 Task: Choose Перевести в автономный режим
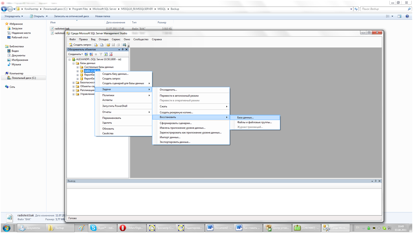coord(191,96)
